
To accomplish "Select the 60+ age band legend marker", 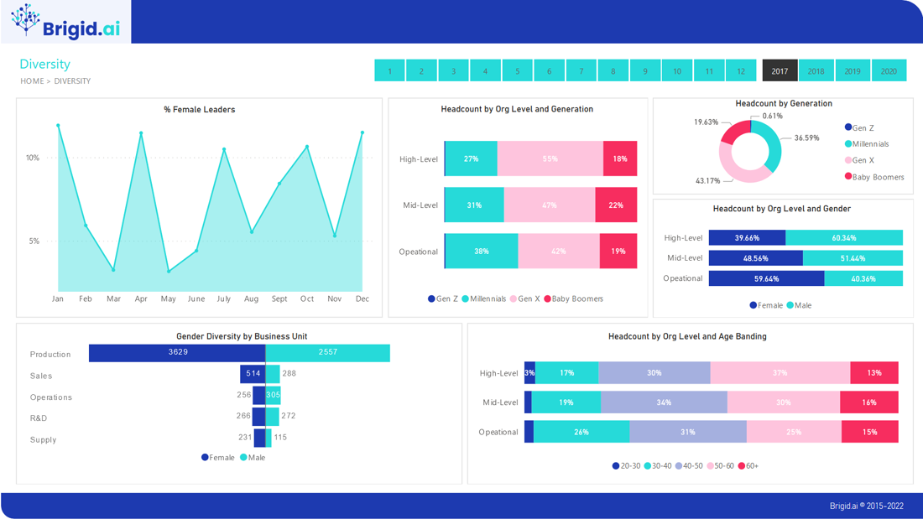I will point(741,466).
